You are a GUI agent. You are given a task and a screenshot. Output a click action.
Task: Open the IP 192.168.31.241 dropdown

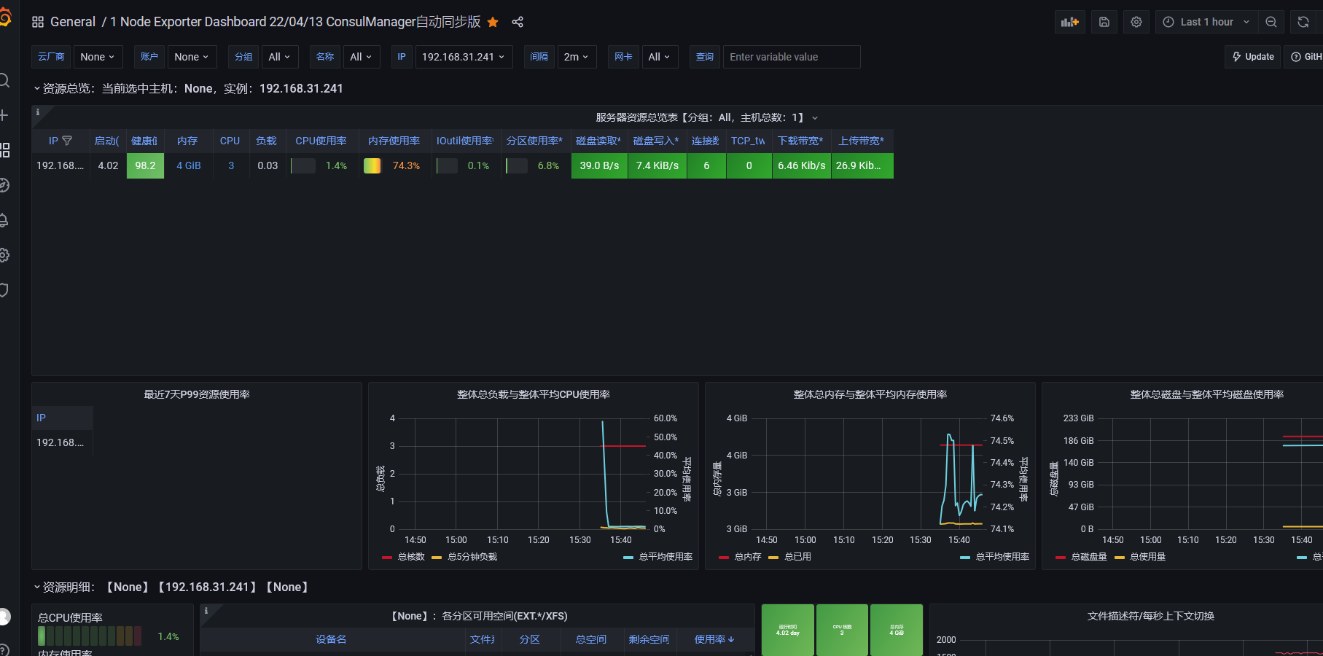(464, 57)
